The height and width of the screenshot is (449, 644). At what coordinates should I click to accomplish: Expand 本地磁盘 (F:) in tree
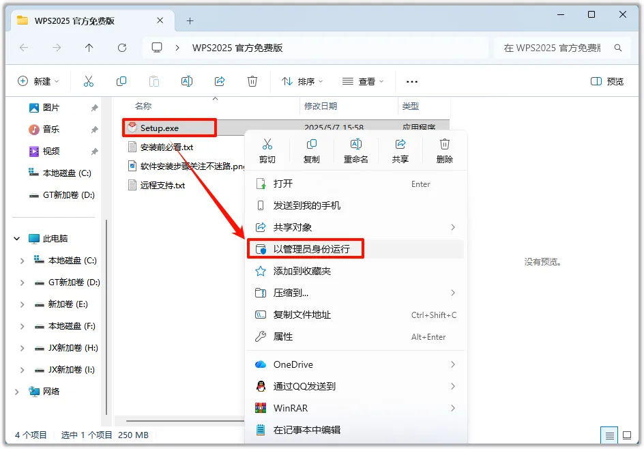[x=23, y=326]
